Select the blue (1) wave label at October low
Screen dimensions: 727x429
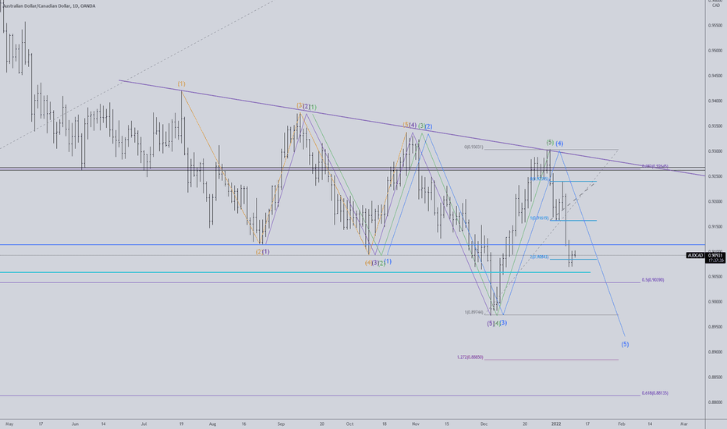click(x=388, y=261)
